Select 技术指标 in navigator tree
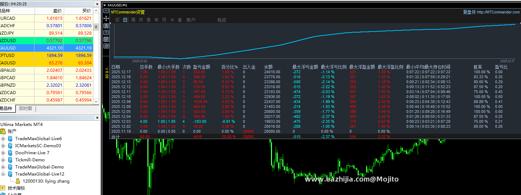The width and height of the screenshot is (521, 195). 16,188
